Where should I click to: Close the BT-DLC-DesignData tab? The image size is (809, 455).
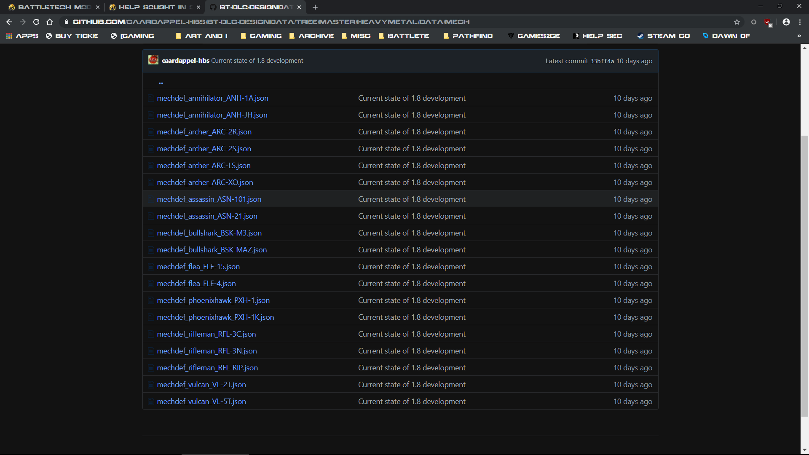[299, 7]
